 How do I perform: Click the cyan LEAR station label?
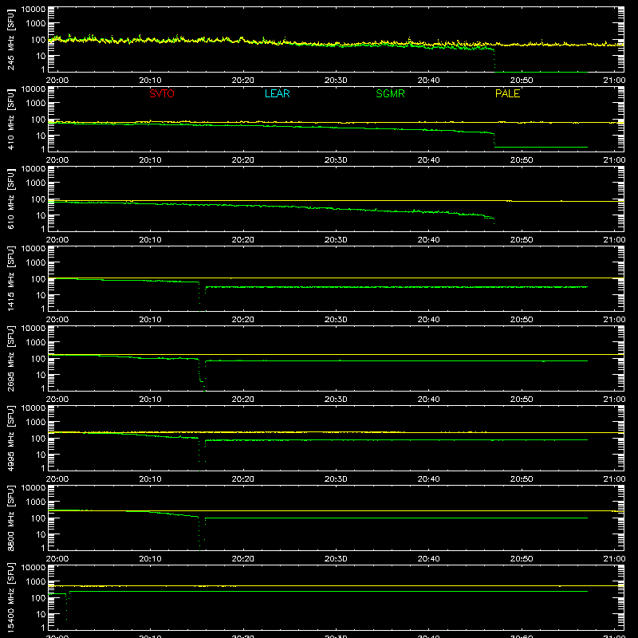tap(277, 93)
